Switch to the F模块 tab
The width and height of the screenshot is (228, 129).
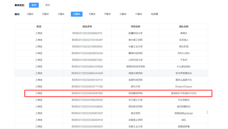pos(108,14)
